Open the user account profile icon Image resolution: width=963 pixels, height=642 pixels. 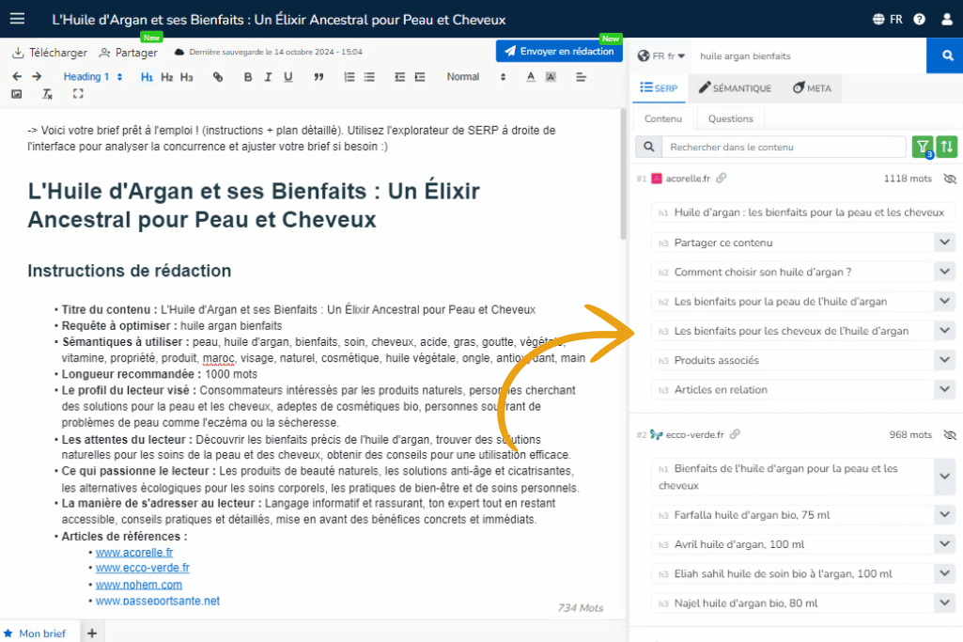(x=947, y=19)
